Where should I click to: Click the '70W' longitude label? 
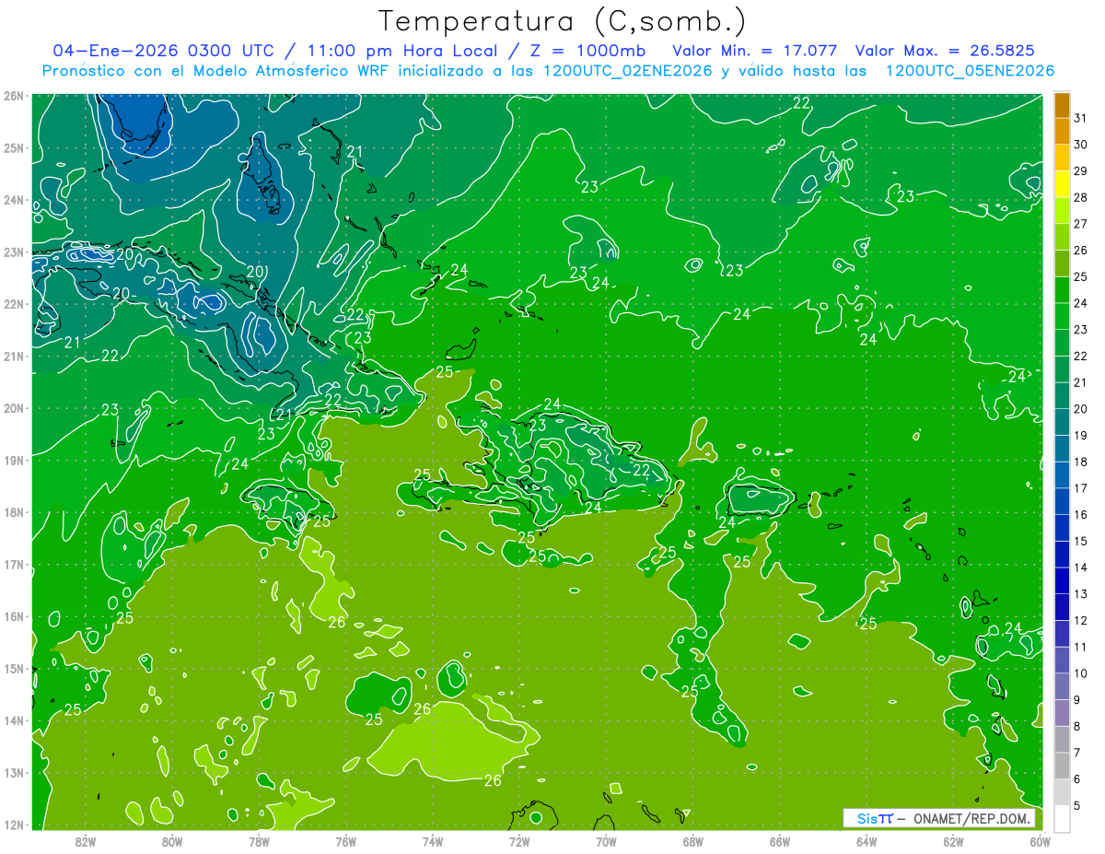[606, 841]
